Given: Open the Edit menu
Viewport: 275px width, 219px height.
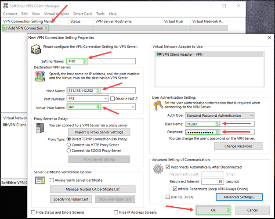Looking at the screenshot, I should pos(24,14).
